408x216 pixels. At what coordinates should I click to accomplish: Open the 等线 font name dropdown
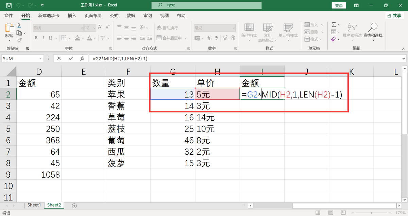click(x=82, y=28)
